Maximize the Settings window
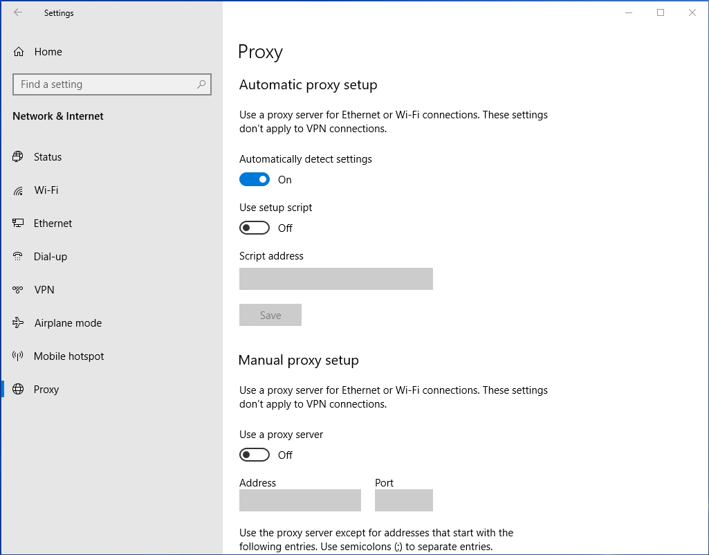Image resolution: width=709 pixels, height=555 pixels. [661, 12]
